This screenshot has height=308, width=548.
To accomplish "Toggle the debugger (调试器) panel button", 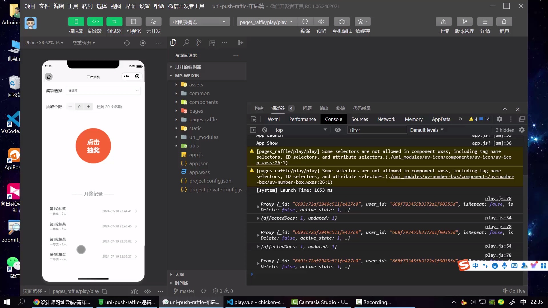I will click(x=114, y=22).
